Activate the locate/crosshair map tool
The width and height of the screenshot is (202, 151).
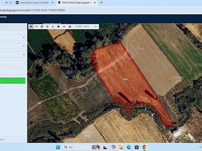(47, 26)
